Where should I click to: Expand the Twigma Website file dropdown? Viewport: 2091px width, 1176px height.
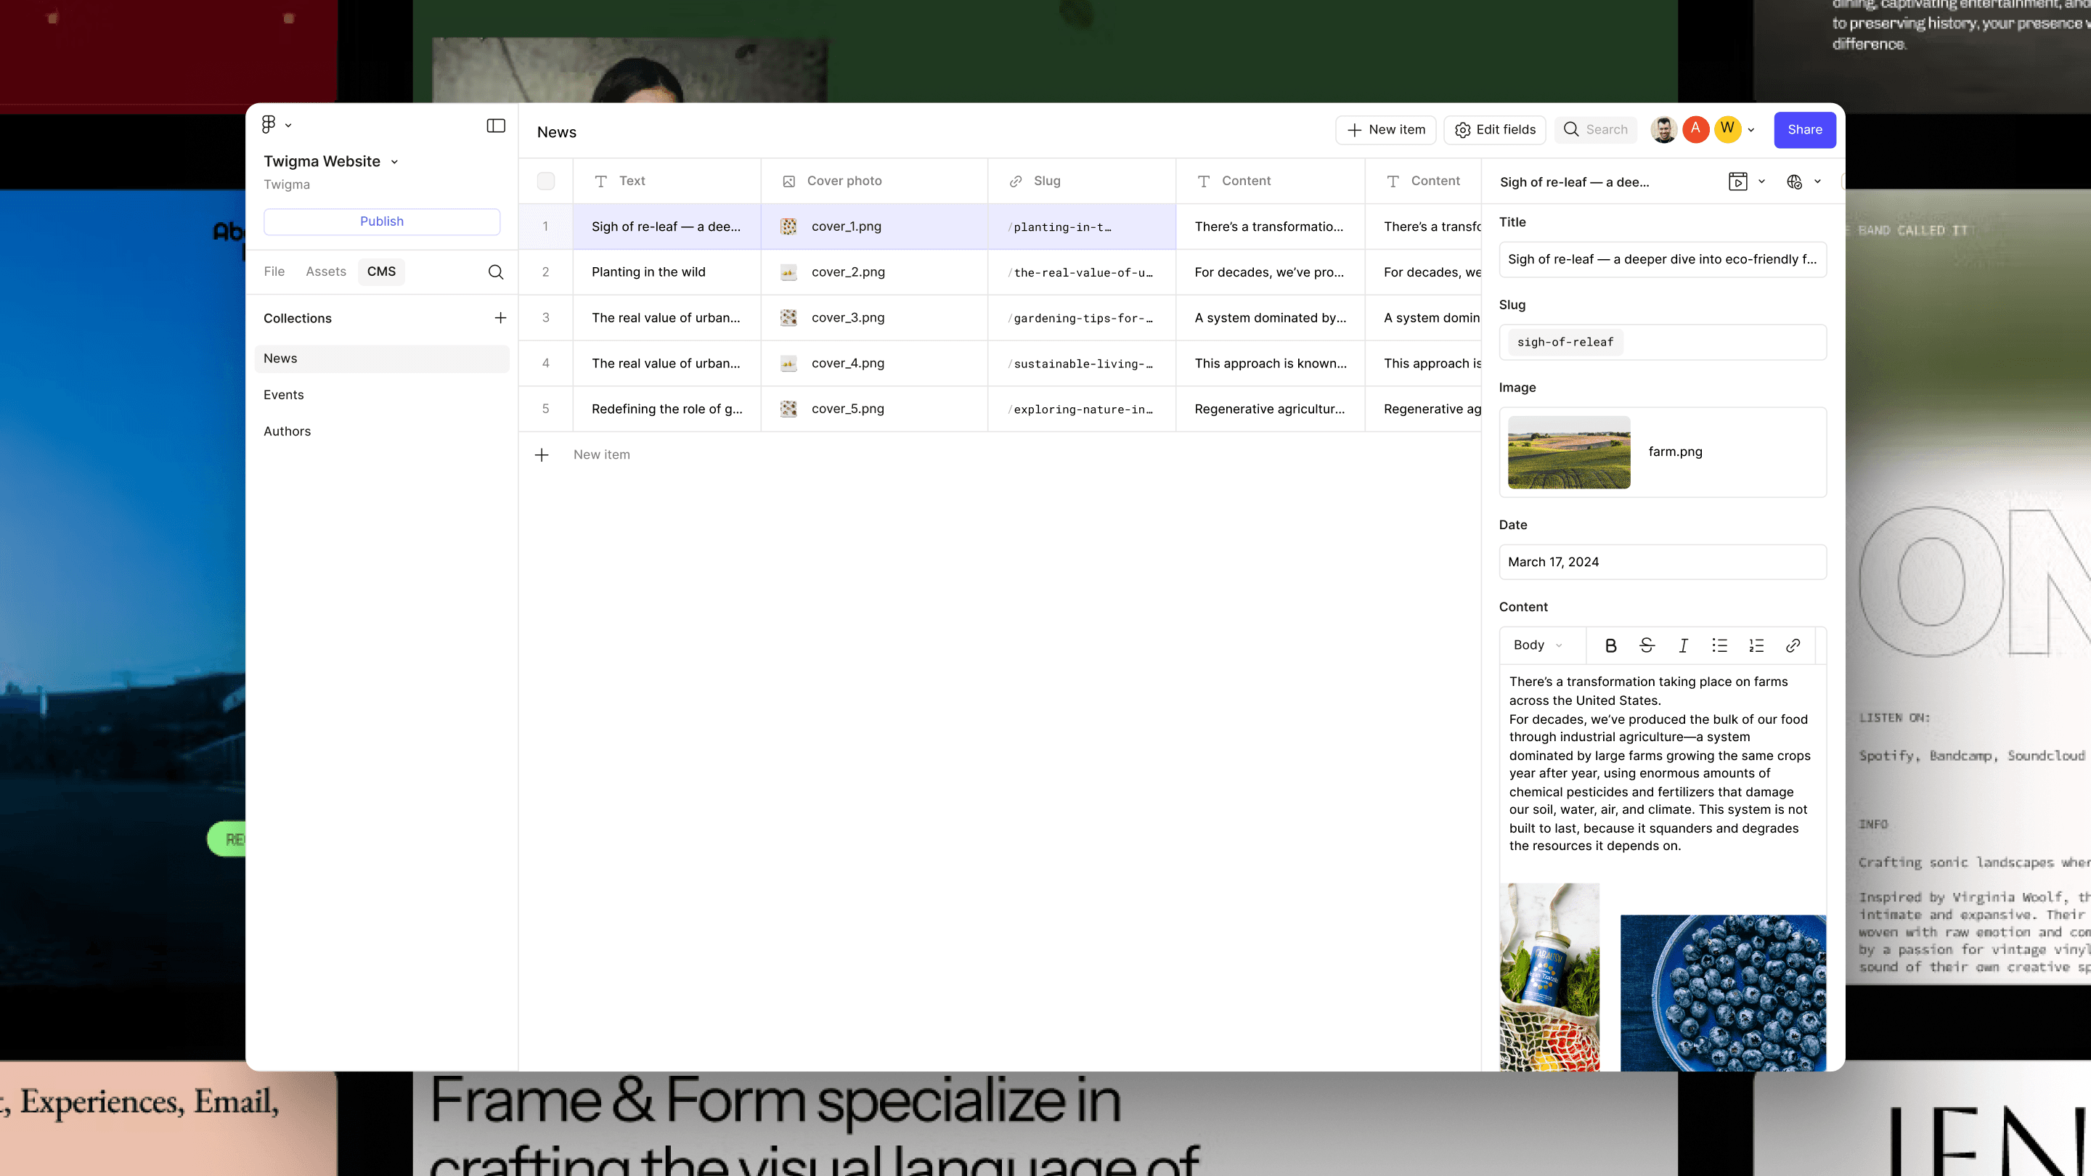tap(394, 163)
